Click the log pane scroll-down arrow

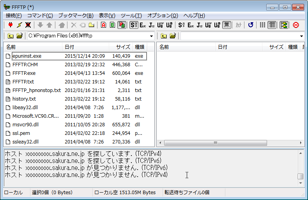[301, 183]
